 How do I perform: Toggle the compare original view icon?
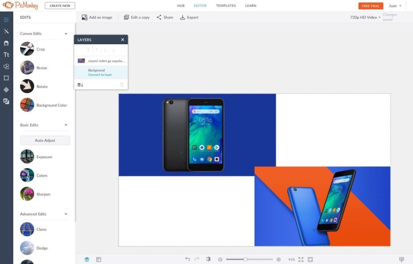click(x=208, y=259)
